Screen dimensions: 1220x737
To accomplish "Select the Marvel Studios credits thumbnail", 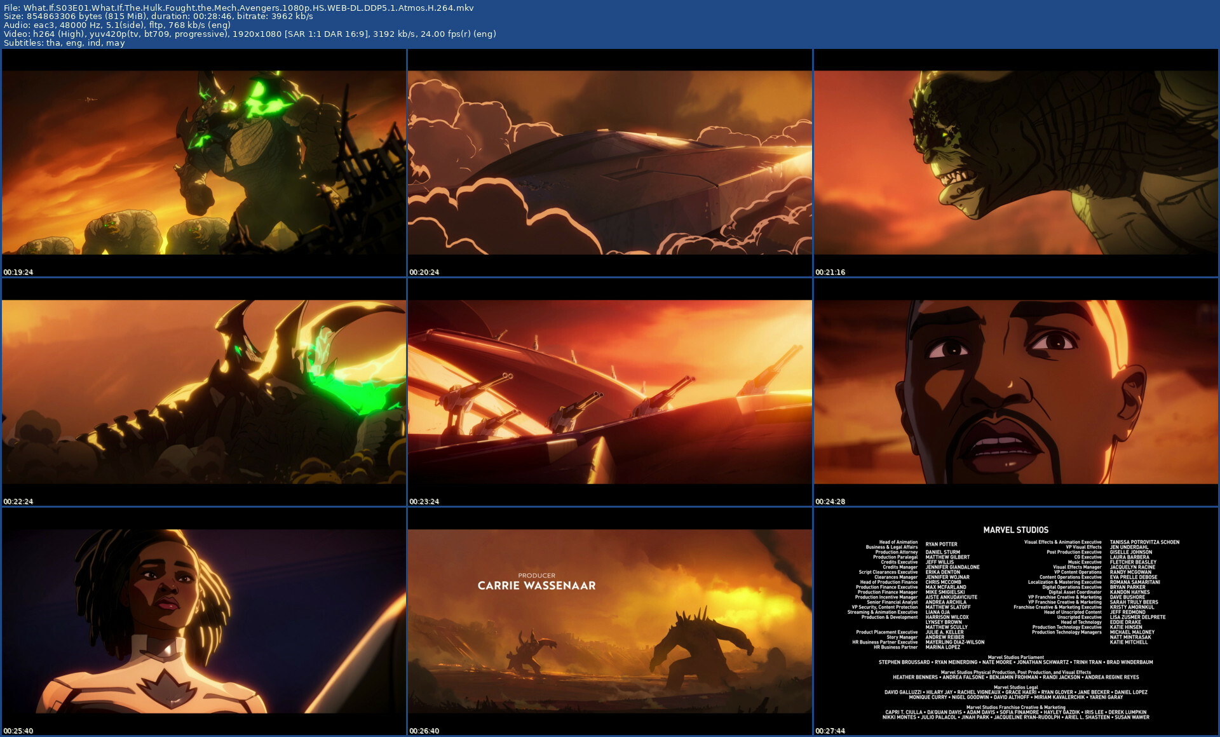I will [1016, 621].
